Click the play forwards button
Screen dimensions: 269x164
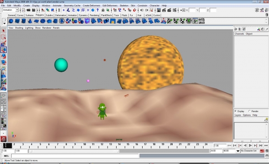[x=250, y=146]
